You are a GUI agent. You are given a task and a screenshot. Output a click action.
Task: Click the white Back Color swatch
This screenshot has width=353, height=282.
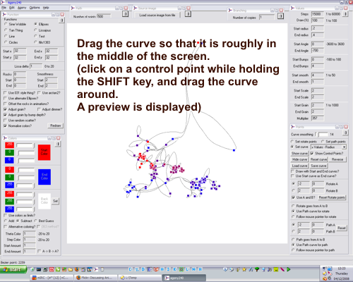pos(44,201)
